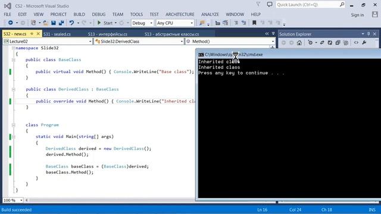Collapse the namespace Slide32 region
Image resolution: width=381 pixels, height=214 pixels.
[x=13, y=48]
